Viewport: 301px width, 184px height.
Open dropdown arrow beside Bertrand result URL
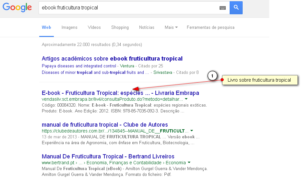[x=189, y=163]
